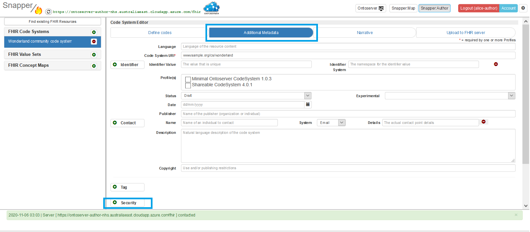
Task: Click the Date input field
Action: pos(243,105)
